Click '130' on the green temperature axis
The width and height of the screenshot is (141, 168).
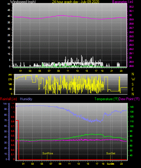click(132, 112)
